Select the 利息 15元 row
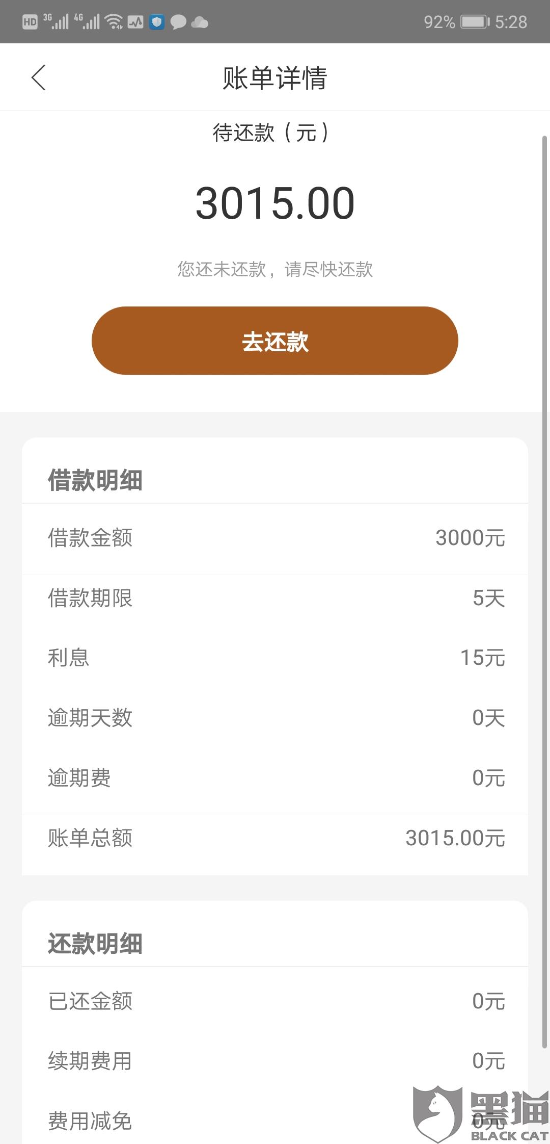 [x=275, y=658]
